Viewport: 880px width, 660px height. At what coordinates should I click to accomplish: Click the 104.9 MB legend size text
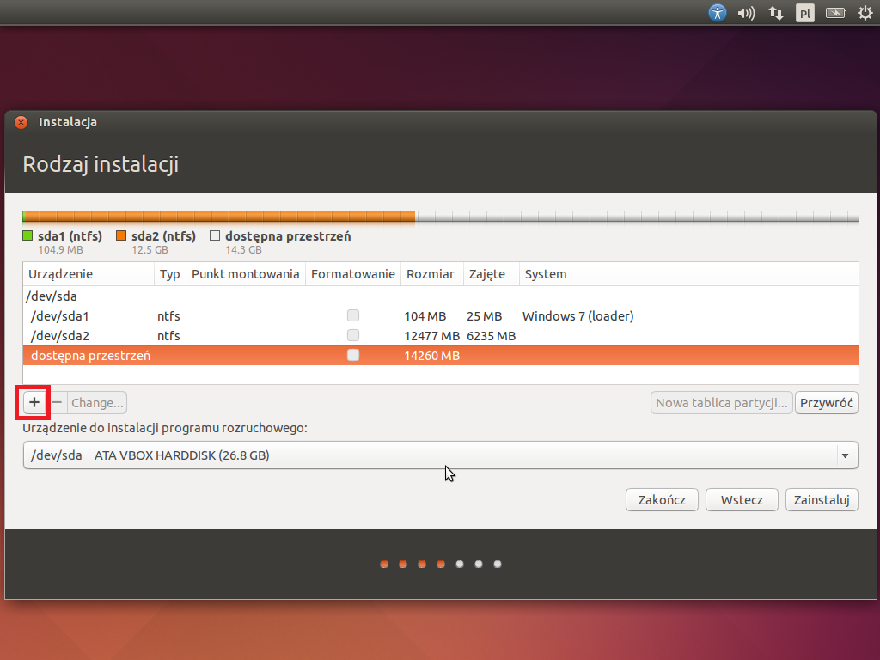click(x=61, y=250)
